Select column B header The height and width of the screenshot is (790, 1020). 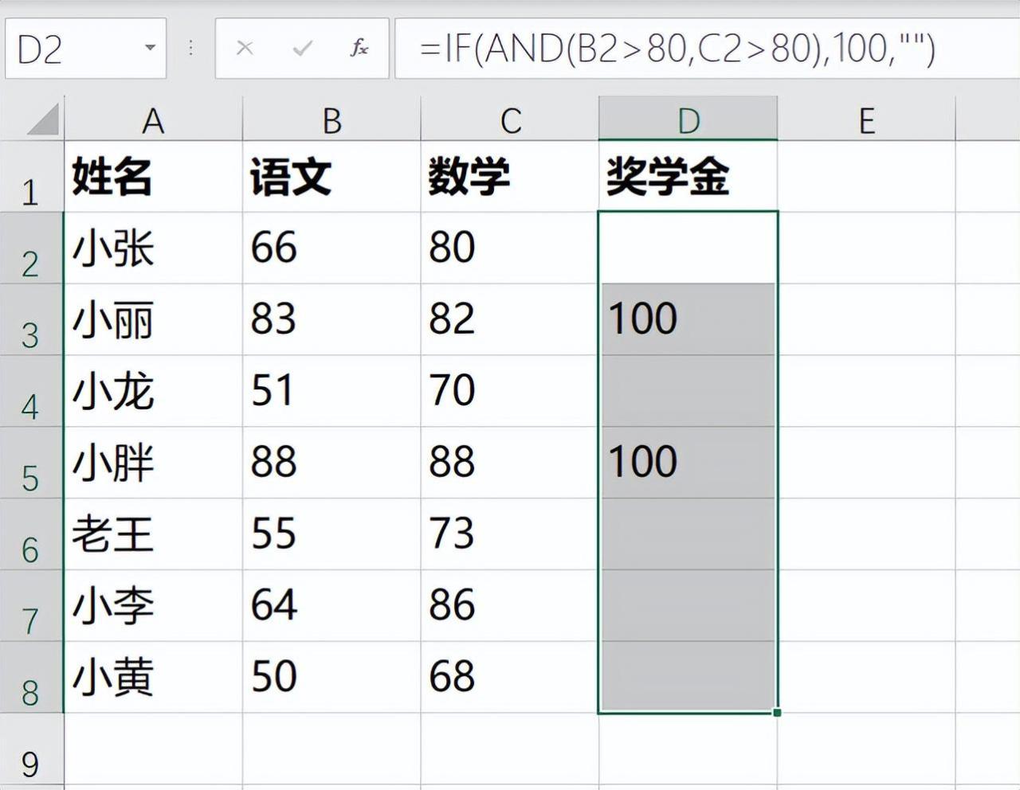click(x=331, y=120)
